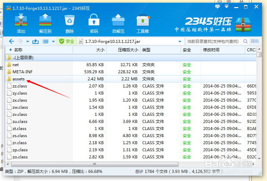Sort by the Safe (安全) column header
267x181 pixels.
pyautogui.click(x=191, y=50)
